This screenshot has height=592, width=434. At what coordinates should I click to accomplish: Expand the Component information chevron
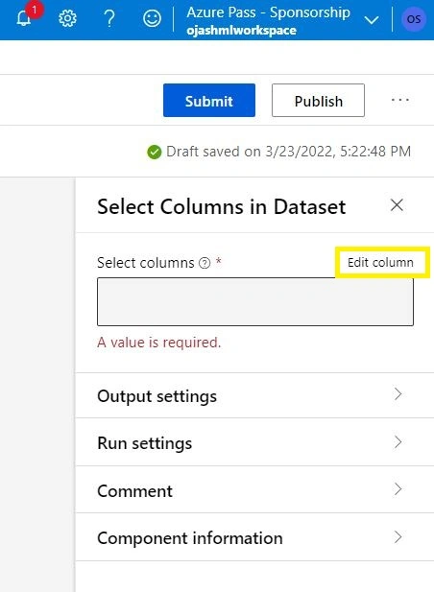[x=398, y=537]
